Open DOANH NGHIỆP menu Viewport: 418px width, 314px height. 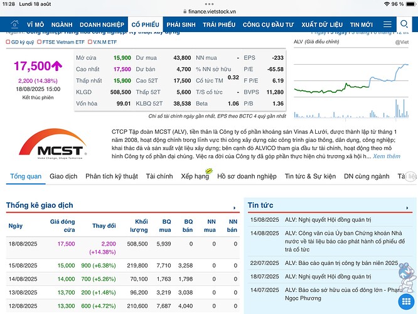[x=102, y=25]
